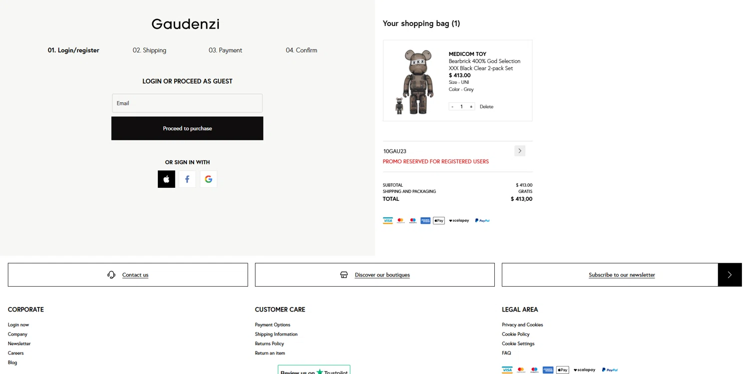Click the footer Apple Pay icon
Screen dimensions: 749x374
tap(563, 370)
